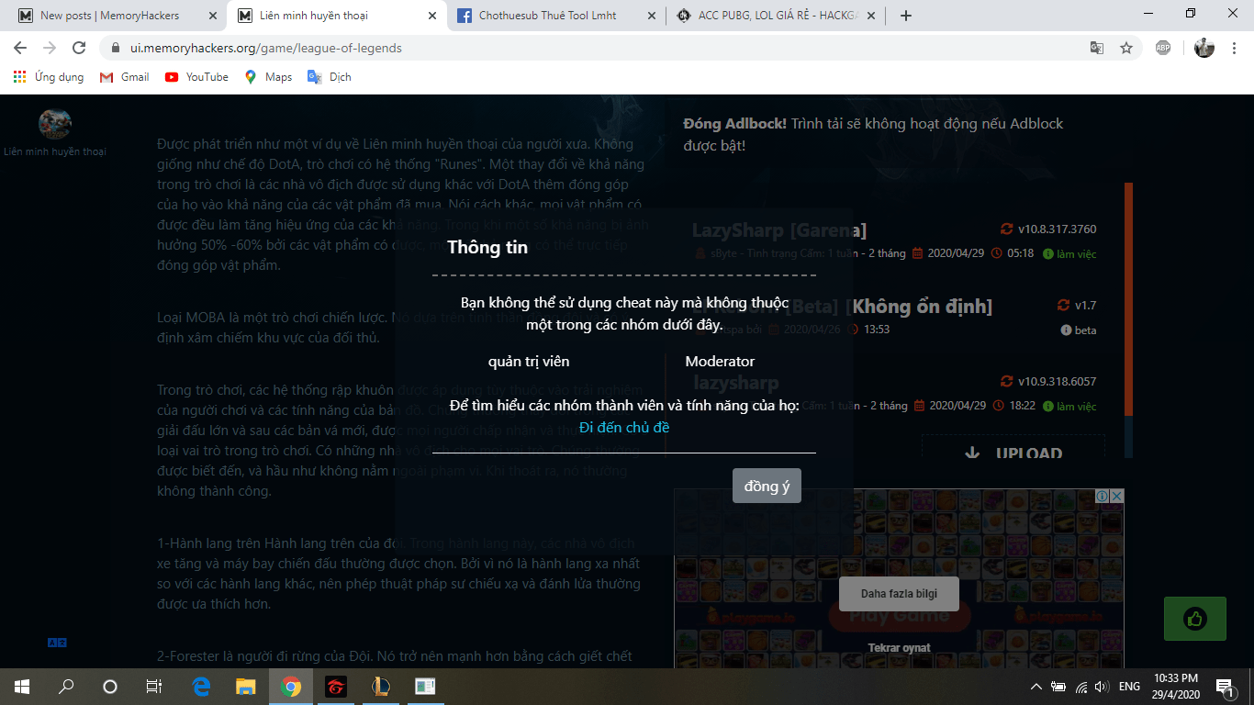Click Tekrar oynat in the ad
This screenshot has width=1254, height=705.
click(x=899, y=648)
